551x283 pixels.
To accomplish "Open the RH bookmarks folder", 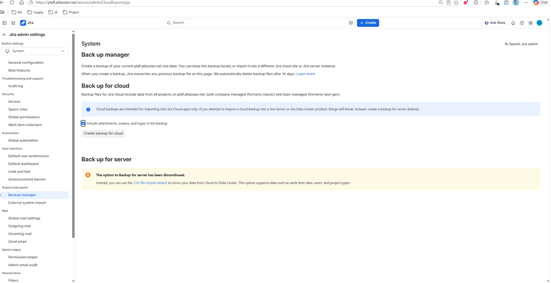I will point(17,12).
